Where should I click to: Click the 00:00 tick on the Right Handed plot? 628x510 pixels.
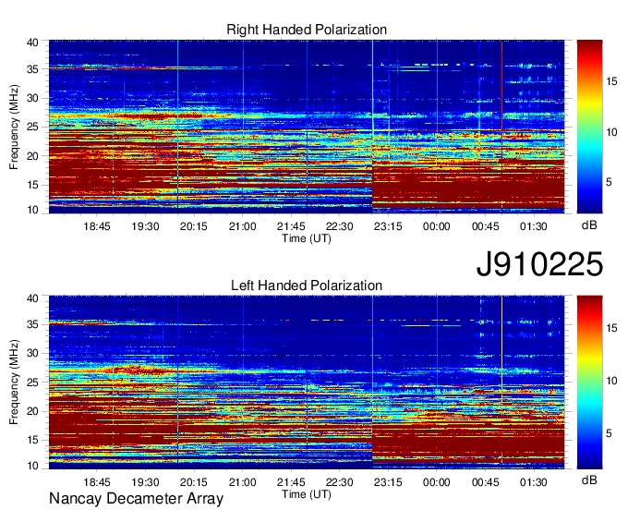pyautogui.click(x=437, y=226)
